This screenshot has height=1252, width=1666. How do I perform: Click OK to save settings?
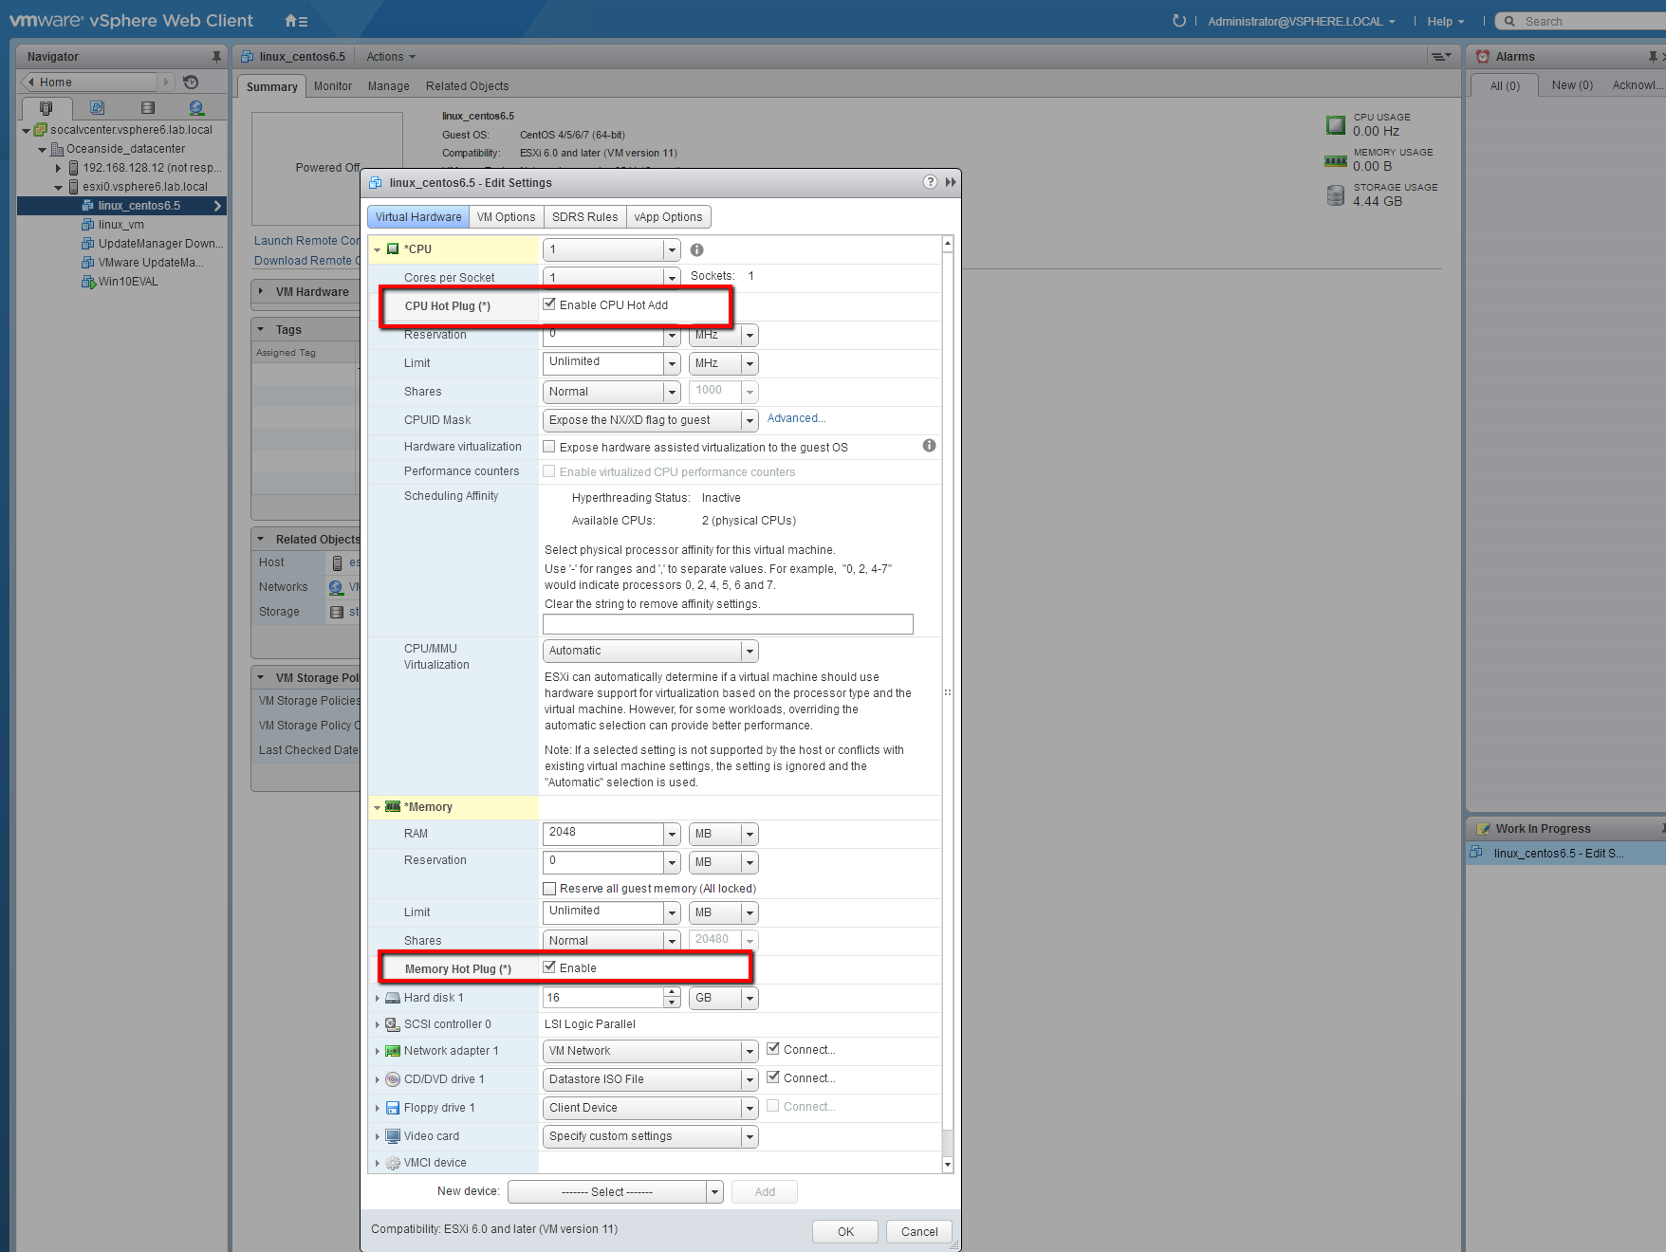tap(845, 1231)
